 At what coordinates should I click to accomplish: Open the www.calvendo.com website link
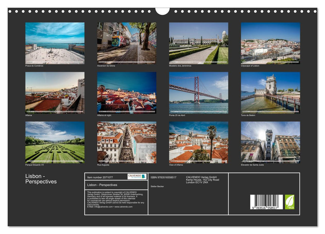tap(123, 207)
